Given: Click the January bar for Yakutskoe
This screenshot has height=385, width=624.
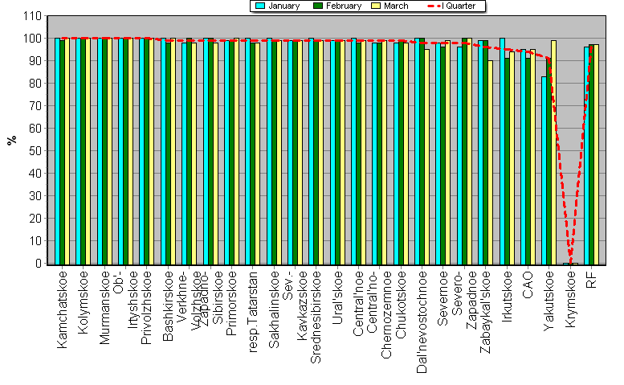Looking at the screenshot, I should click(x=544, y=171).
